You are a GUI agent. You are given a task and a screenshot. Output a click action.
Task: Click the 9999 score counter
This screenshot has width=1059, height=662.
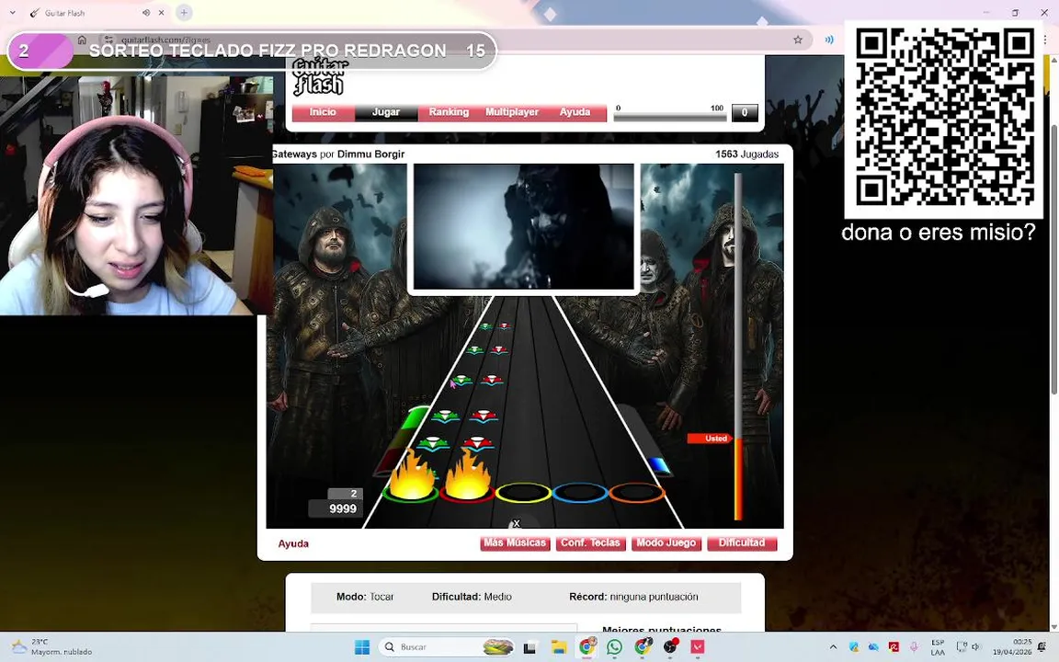pyautogui.click(x=336, y=508)
